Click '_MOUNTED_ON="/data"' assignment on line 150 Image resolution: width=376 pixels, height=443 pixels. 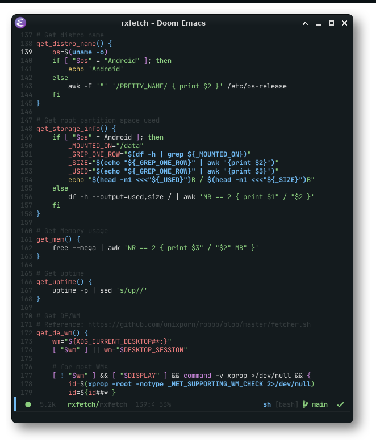pyautogui.click(x=106, y=146)
